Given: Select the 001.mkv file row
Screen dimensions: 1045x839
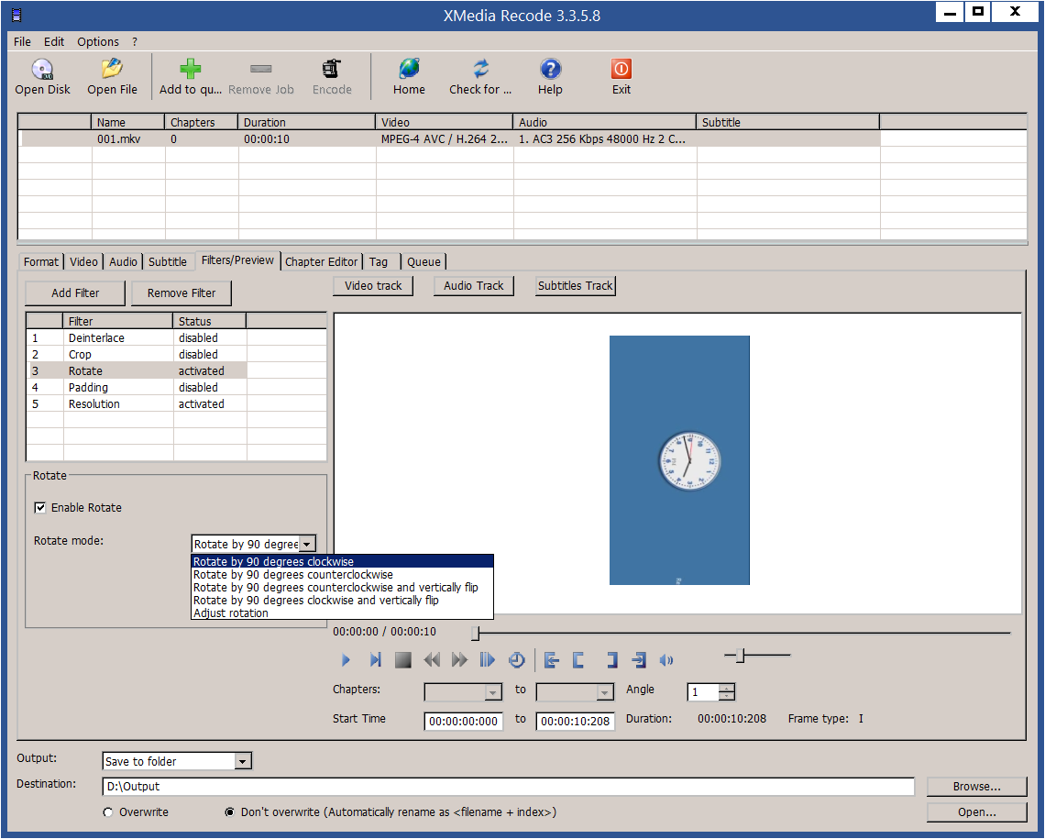Looking at the screenshot, I should 450,139.
